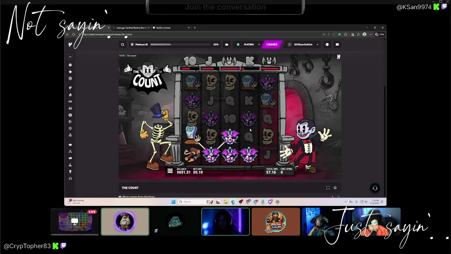Open the Windows Start button
Image resolution: width=451 pixels, height=254 pixels.
click(x=173, y=202)
